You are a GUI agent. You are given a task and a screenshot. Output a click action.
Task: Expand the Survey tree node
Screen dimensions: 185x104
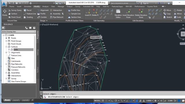tap(6, 79)
